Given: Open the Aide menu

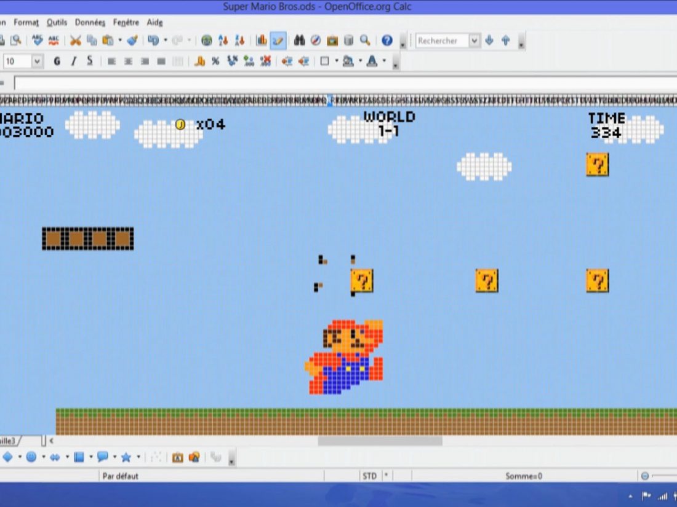Looking at the screenshot, I should (x=154, y=22).
